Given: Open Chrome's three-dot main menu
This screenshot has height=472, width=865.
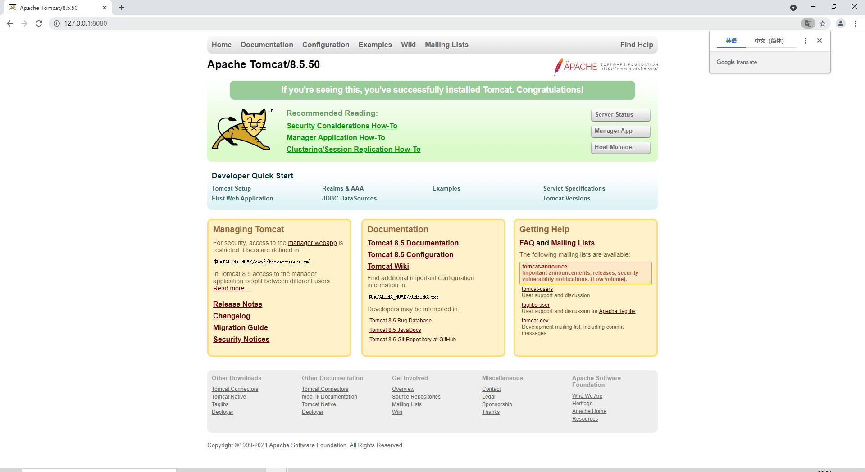Looking at the screenshot, I should 855,23.
